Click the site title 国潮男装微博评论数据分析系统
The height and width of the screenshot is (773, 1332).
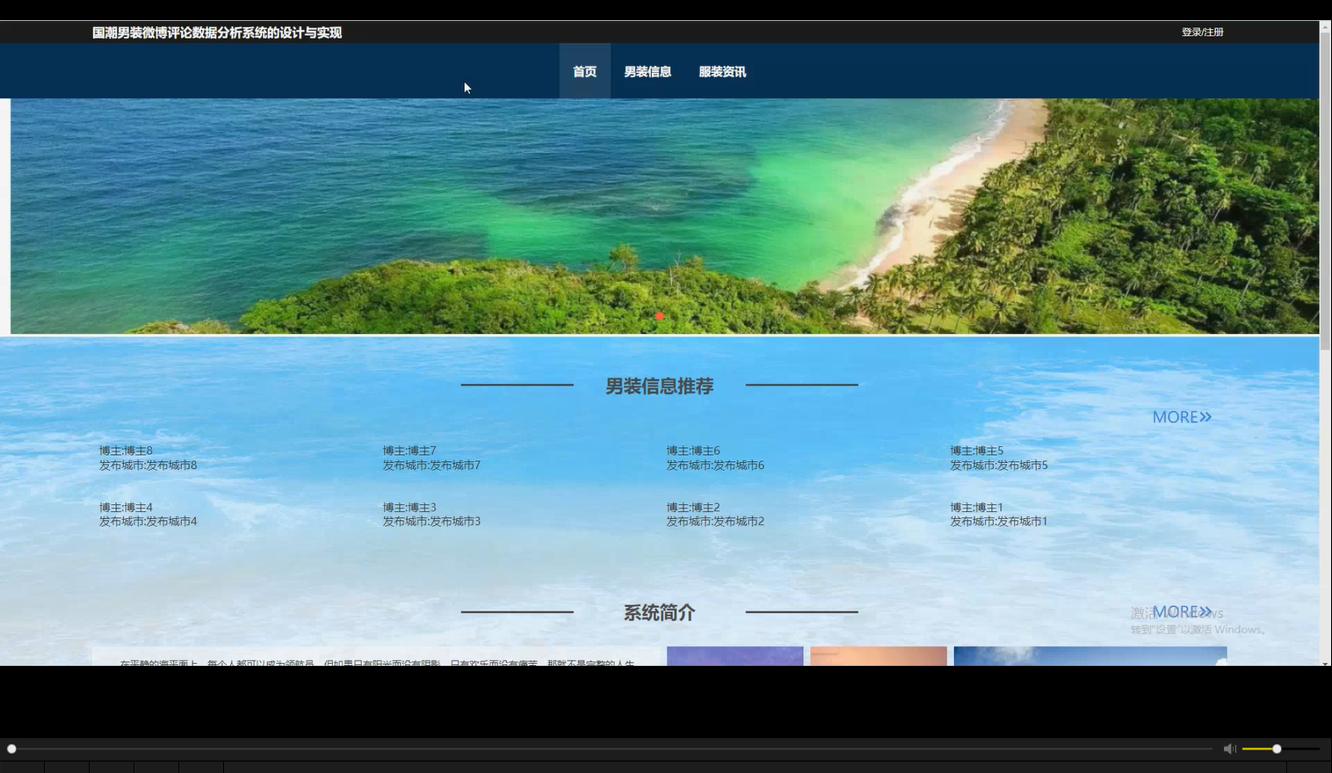[215, 32]
